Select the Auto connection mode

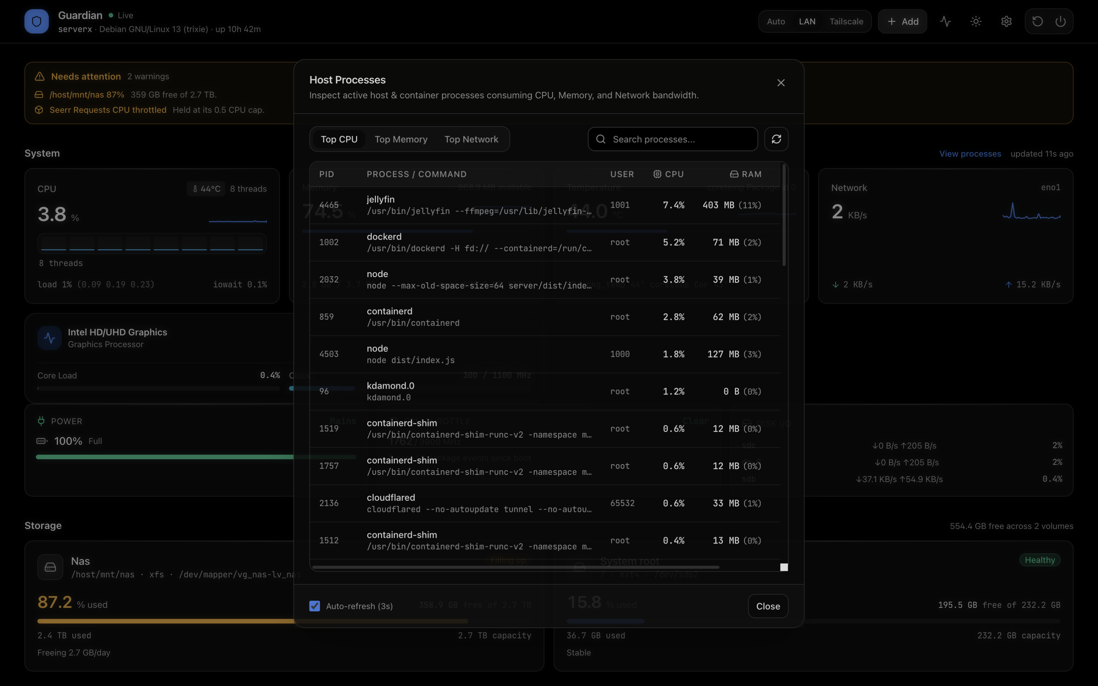[x=776, y=21]
